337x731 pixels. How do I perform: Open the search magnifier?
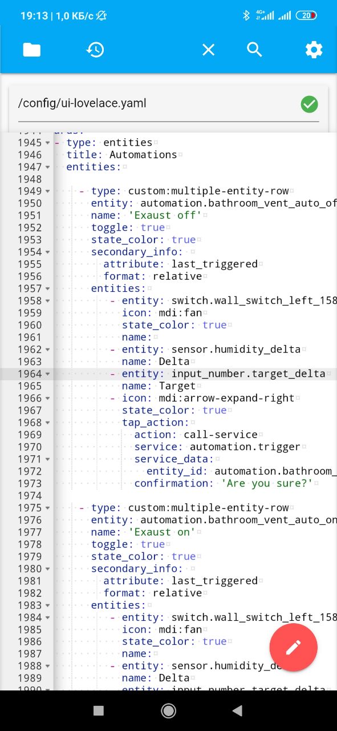coord(254,50)
